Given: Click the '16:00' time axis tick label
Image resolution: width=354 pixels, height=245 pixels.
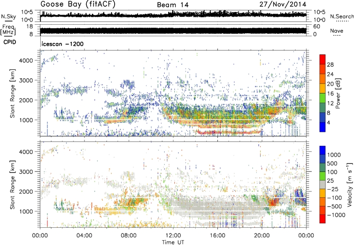Looking at the screenshot, I should 217,236.
